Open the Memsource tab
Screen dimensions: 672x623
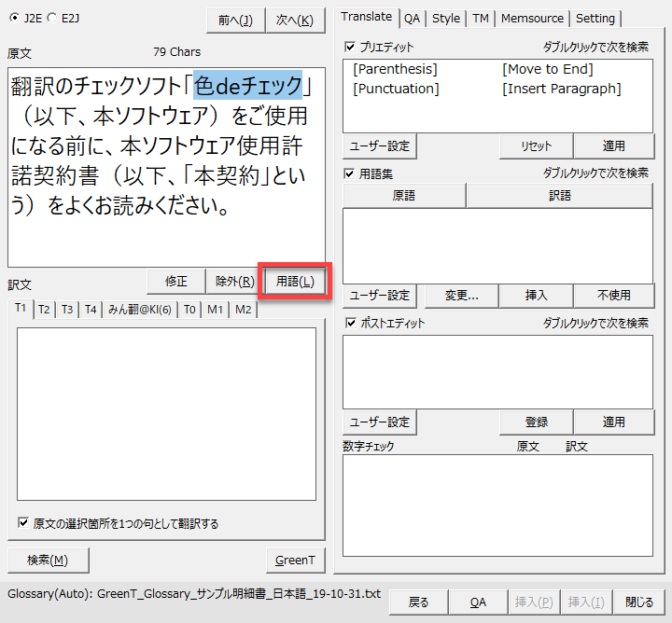531,18
